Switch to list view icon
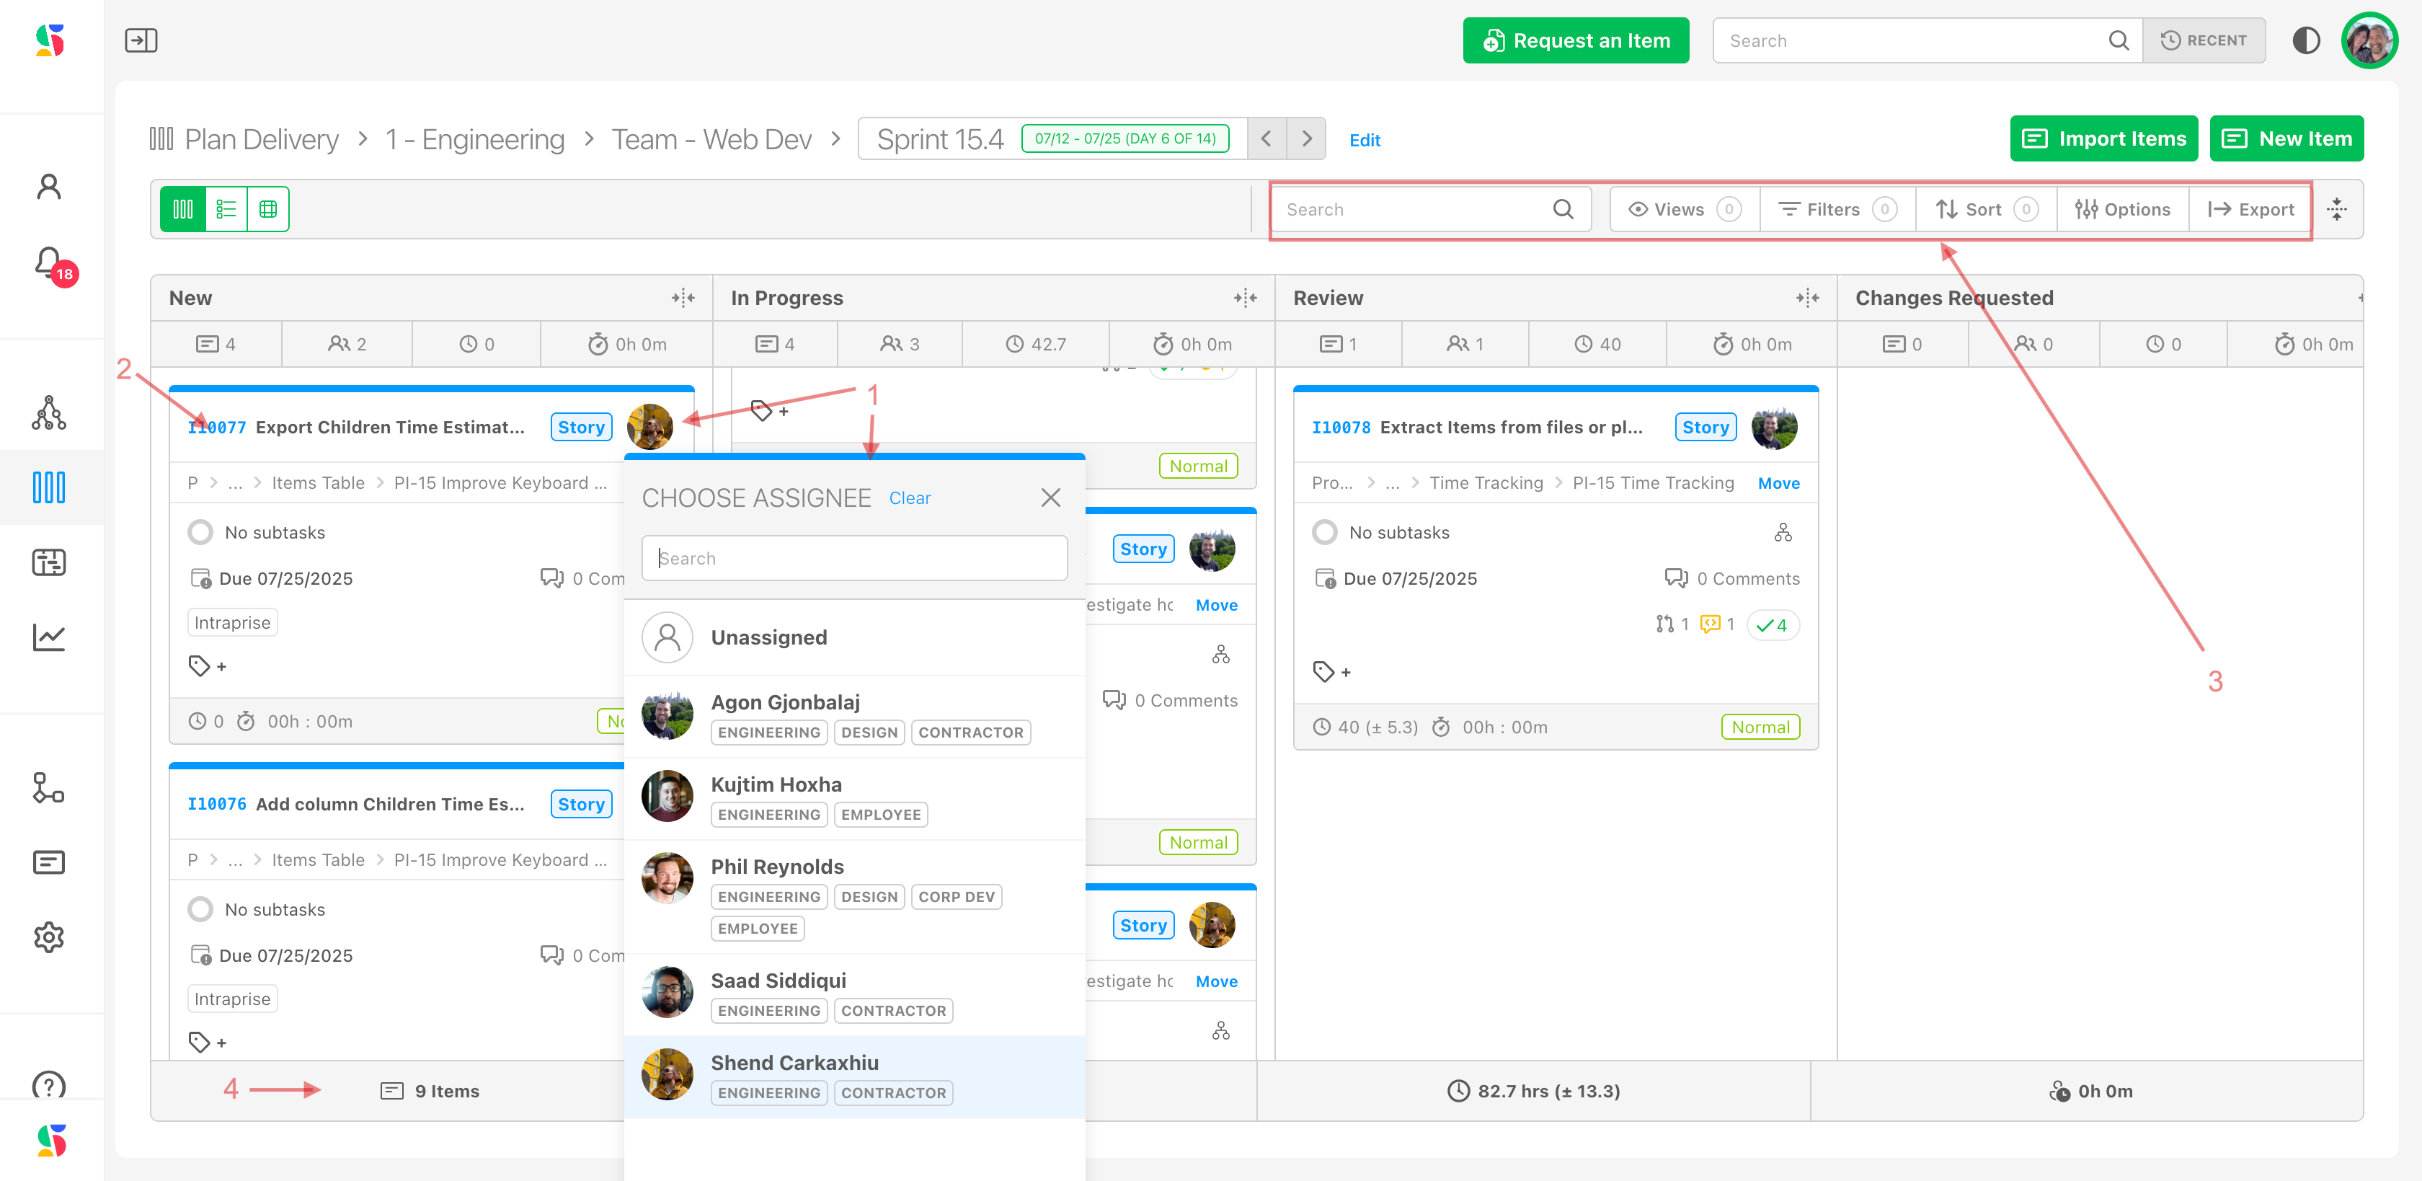2422x1181 pixels. tap(226, 209)
